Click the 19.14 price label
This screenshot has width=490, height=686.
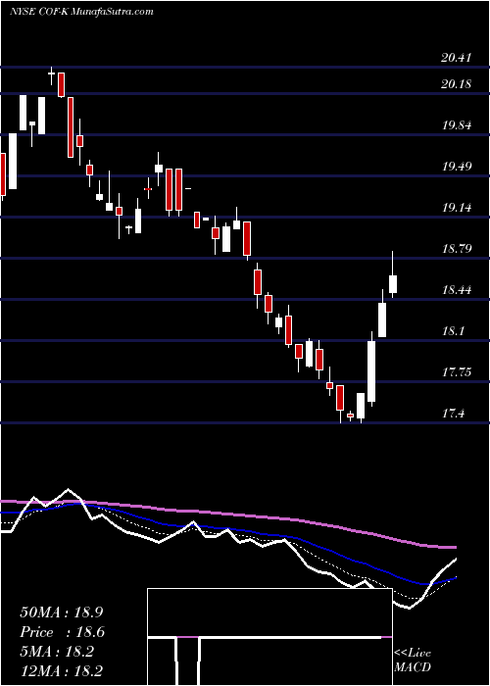[457, 208]
